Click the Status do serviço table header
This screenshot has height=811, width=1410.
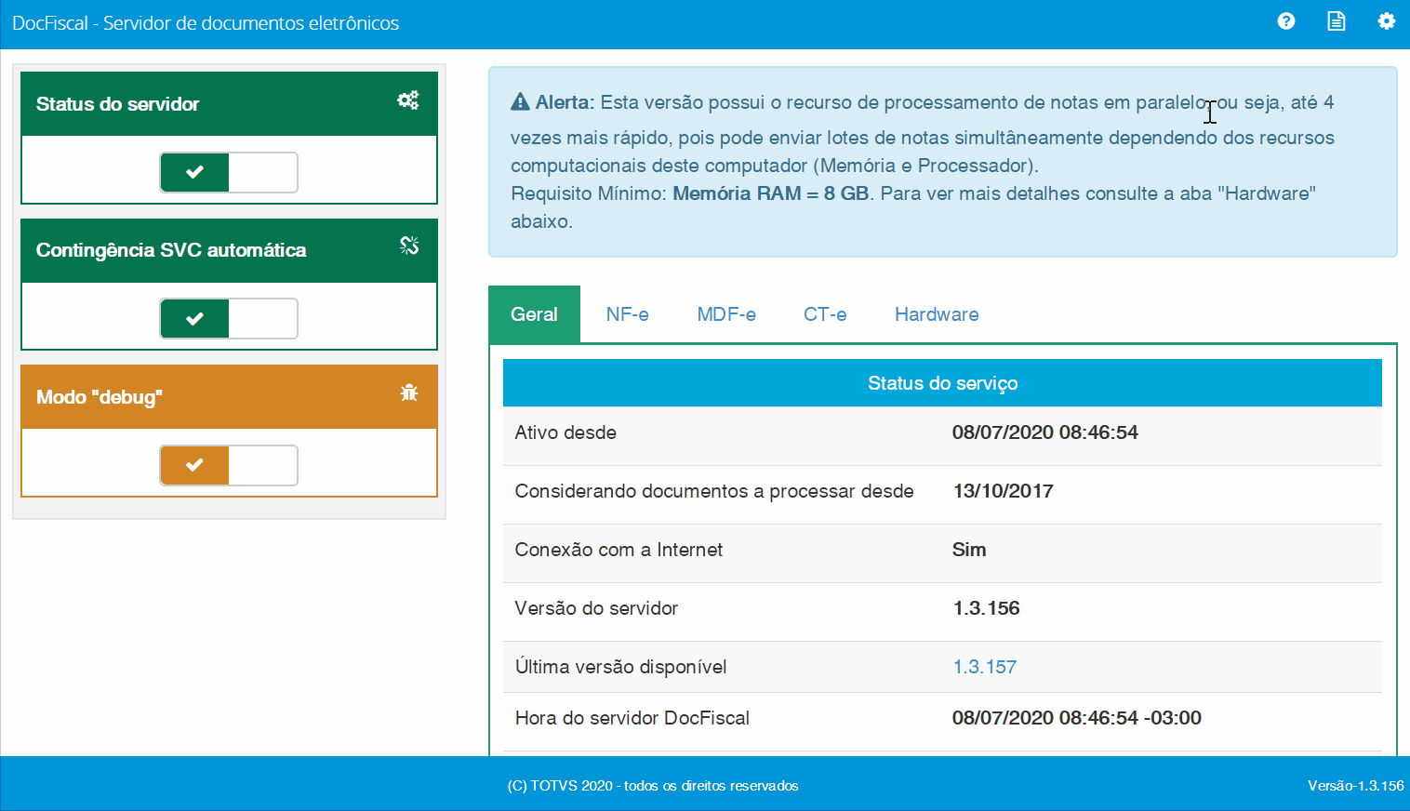point(942,383)
